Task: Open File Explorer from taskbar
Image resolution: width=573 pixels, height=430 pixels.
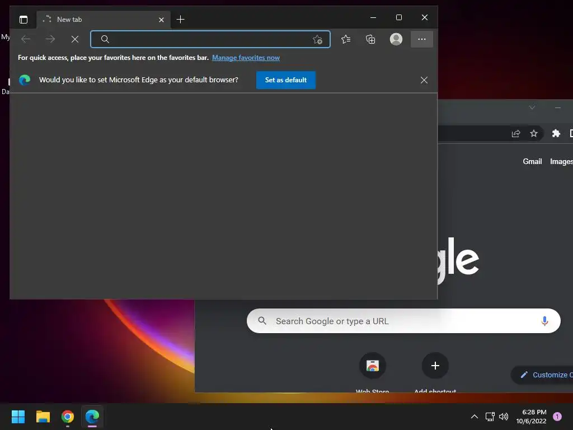Action: (x=43, y=417)
